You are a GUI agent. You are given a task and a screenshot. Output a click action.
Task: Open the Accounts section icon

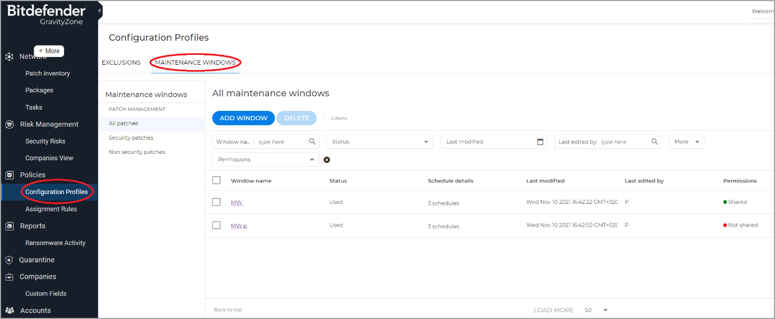(9, 310)
